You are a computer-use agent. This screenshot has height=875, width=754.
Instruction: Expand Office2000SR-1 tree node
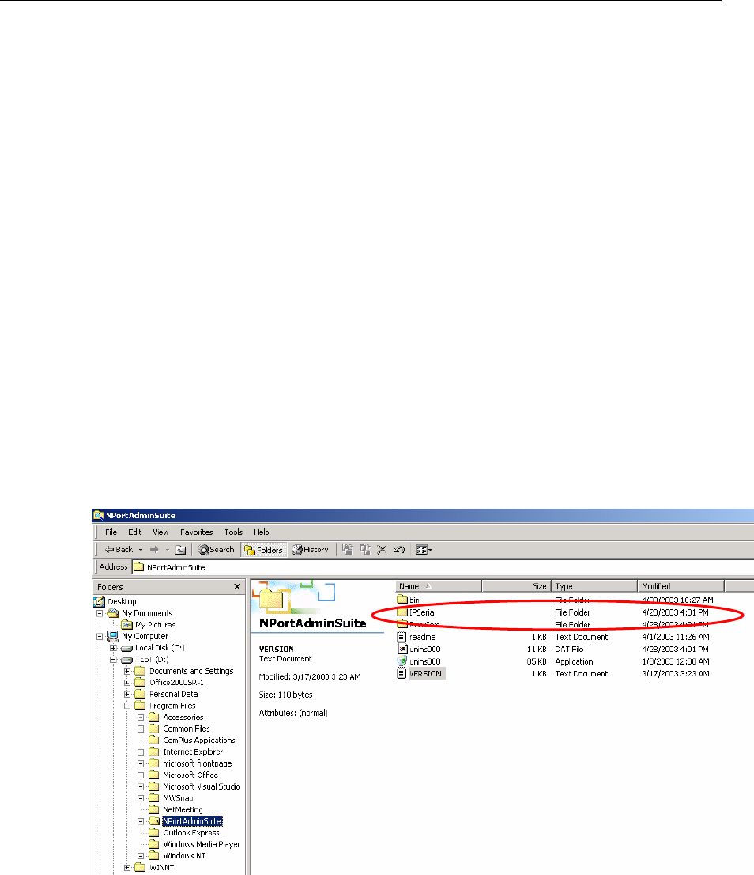(x=127, y=683)
